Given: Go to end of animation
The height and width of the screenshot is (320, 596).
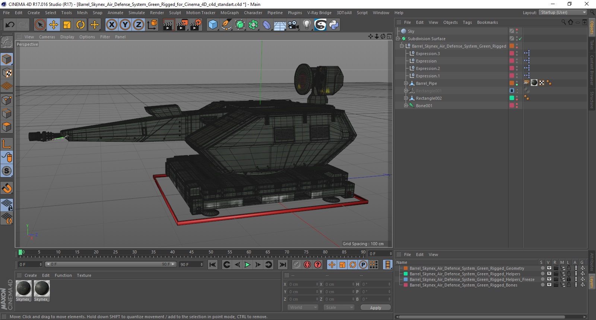Looking at the screenshot, I should [x=283, y=265].
